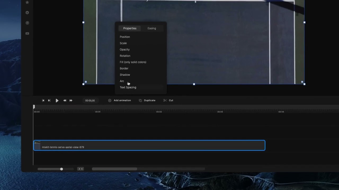This screenshot has height=190, width=339.
Task: Switch to the Easing tab
Action: coord(151,28)
